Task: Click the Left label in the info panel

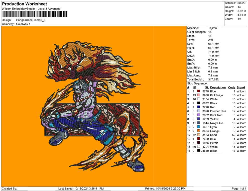Action: (190, 44)
